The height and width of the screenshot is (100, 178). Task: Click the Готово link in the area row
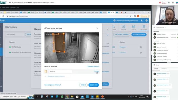tap(97, 71)
